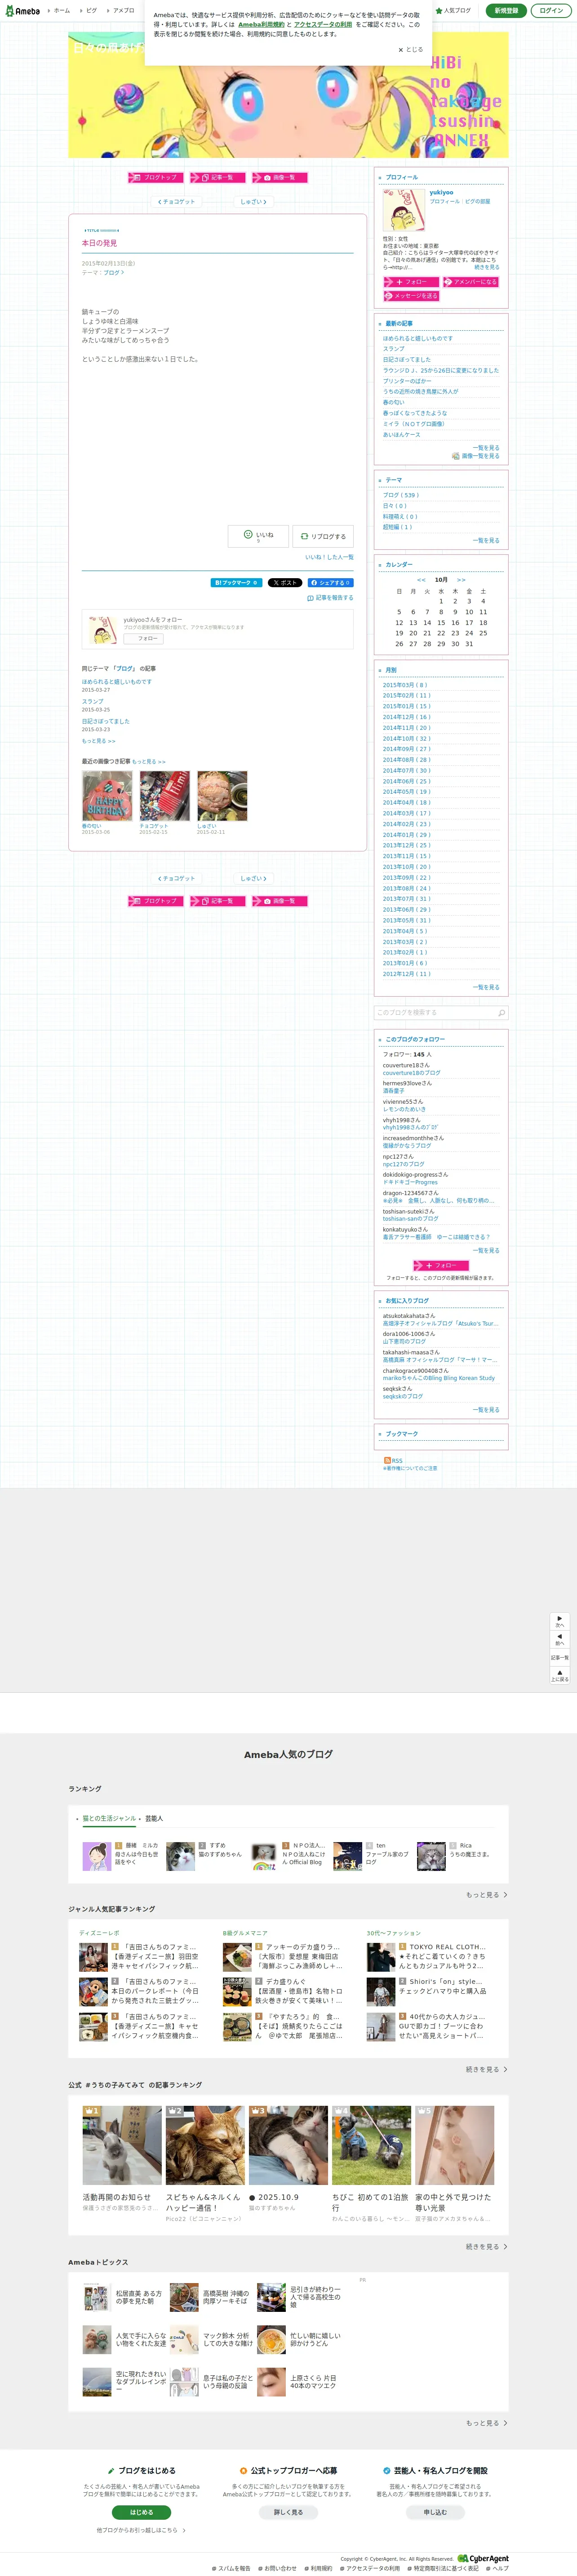Show more same-theme articles via もっと見る >>
The width and height of the screenshot is (577, 2576).
pos(99,741)
